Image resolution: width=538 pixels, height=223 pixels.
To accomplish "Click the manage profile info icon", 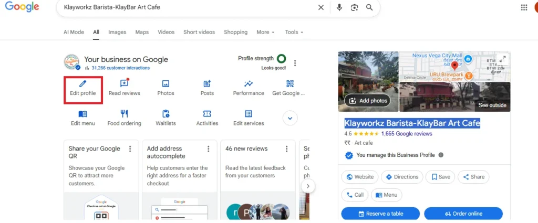I will click(441, 155).
